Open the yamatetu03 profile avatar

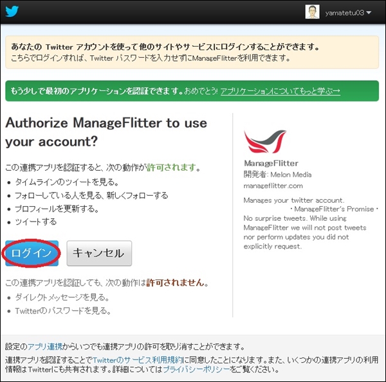[312, 12]
